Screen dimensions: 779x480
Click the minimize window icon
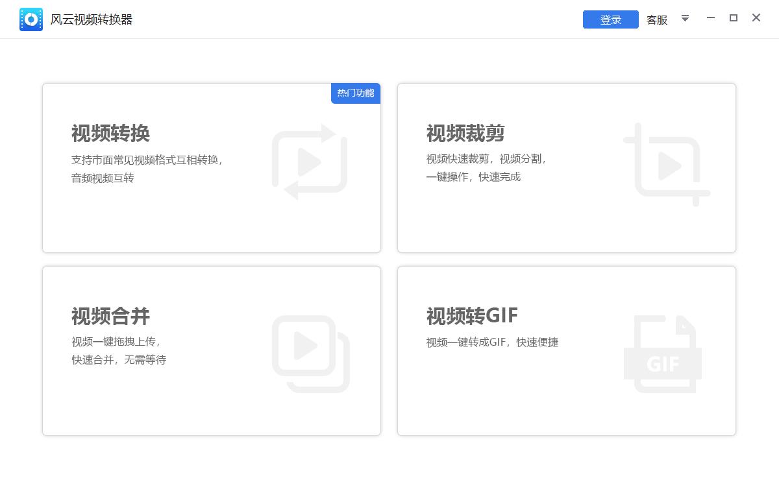(710, 18)
